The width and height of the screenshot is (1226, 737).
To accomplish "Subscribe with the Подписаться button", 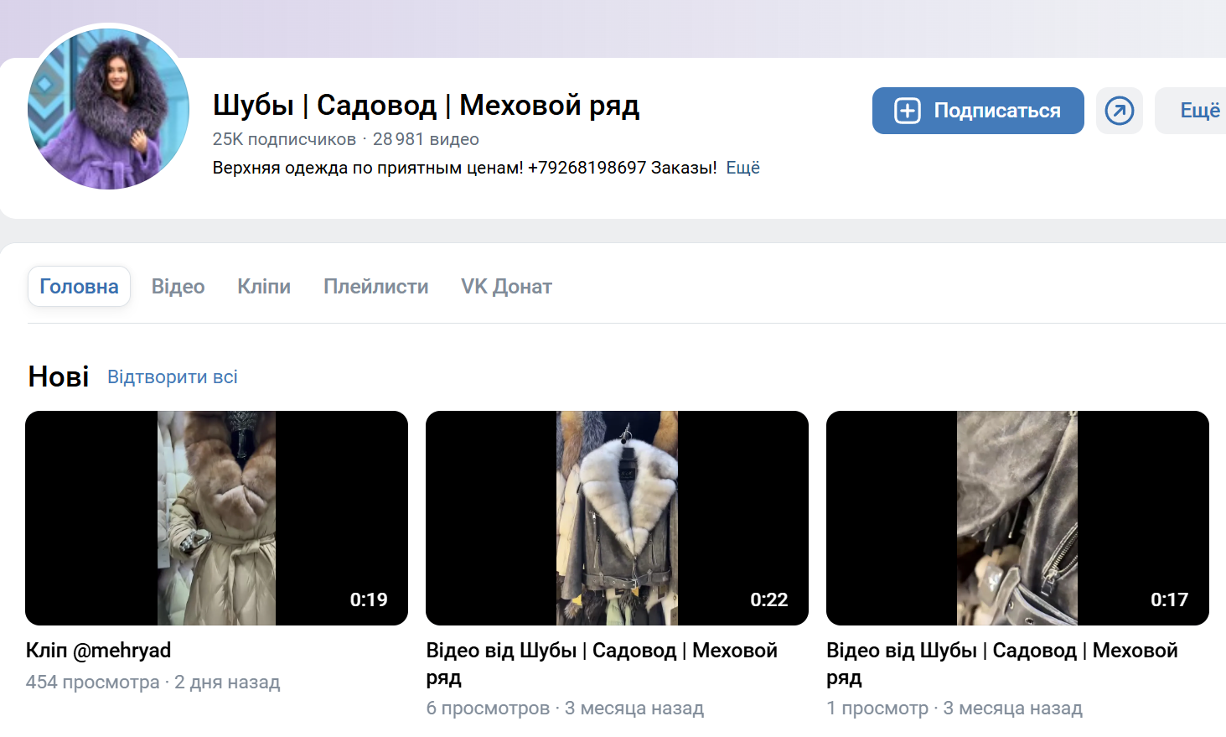I will coord(978,111).
